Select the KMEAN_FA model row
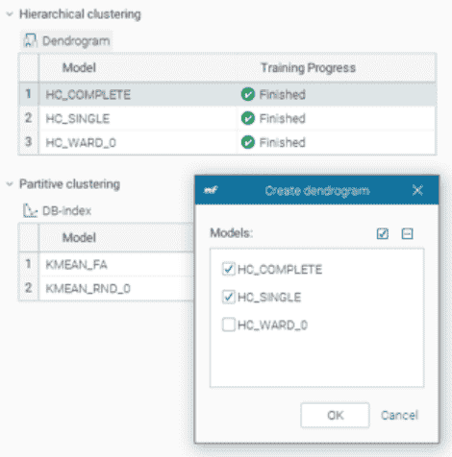The height and width of the screenshot is (457, 452). tap(107, 264)
